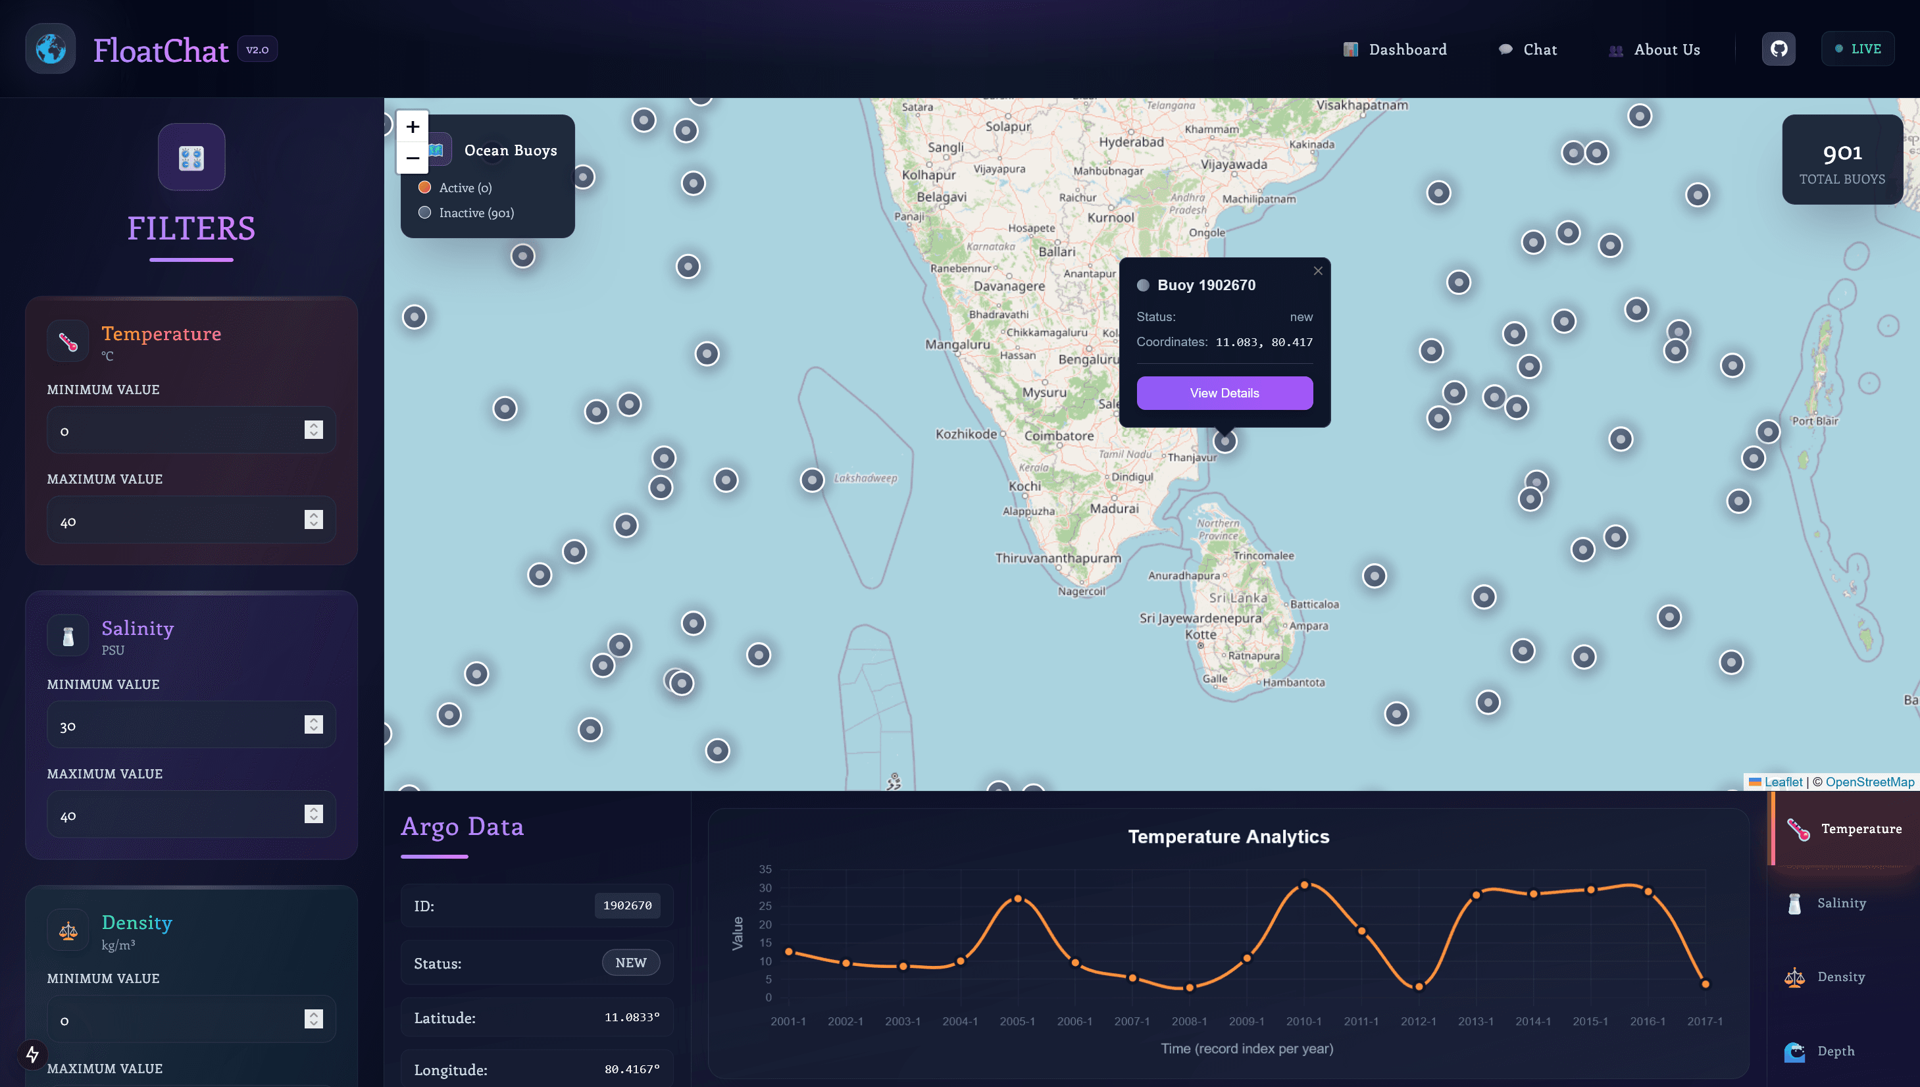Click the orange Active legend dot
The height and width of the screenshot is (1087, 1920).
425,188
